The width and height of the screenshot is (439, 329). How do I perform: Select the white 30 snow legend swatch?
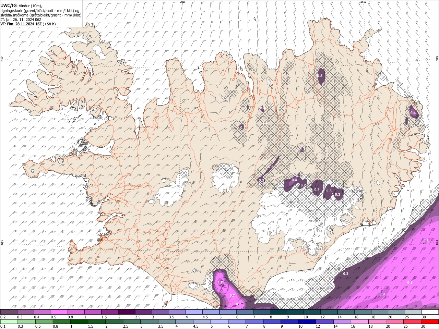tap(430, 312)
